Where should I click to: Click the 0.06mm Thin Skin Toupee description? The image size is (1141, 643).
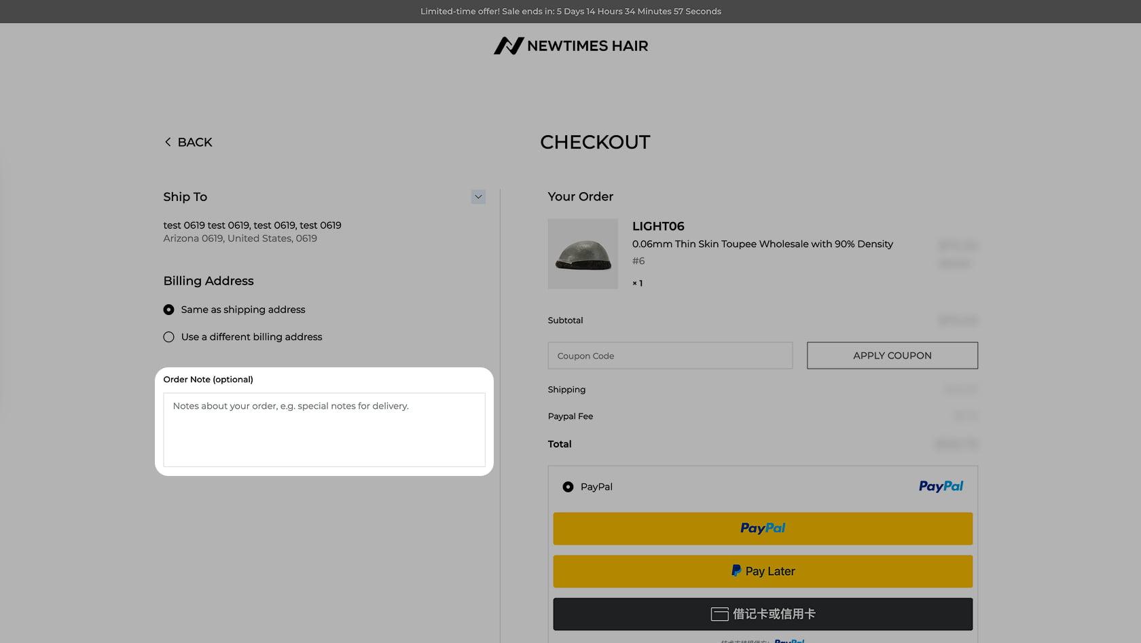[762, 244]
